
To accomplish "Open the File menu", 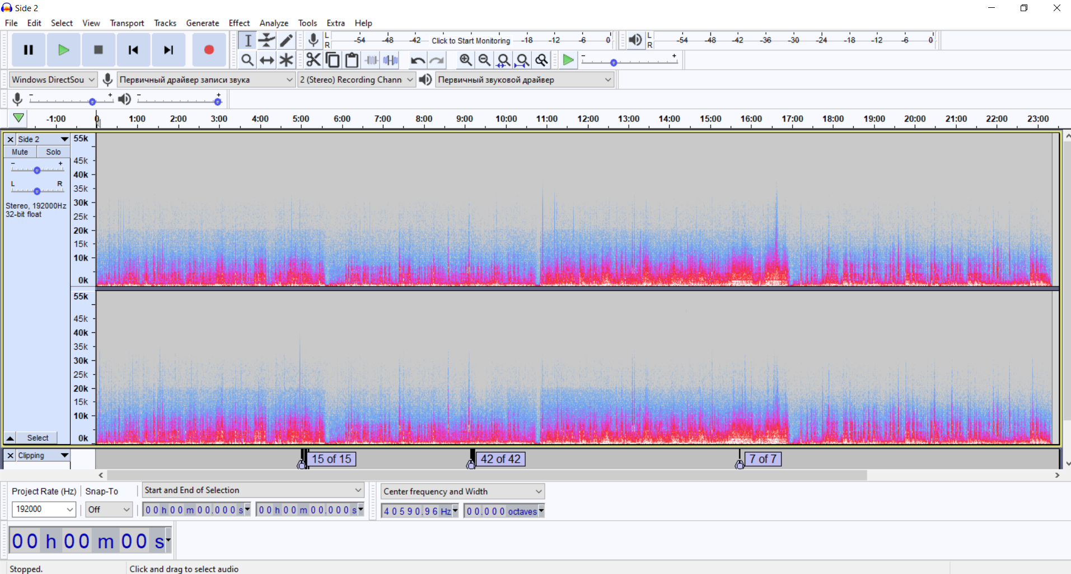I will (11, 23).
